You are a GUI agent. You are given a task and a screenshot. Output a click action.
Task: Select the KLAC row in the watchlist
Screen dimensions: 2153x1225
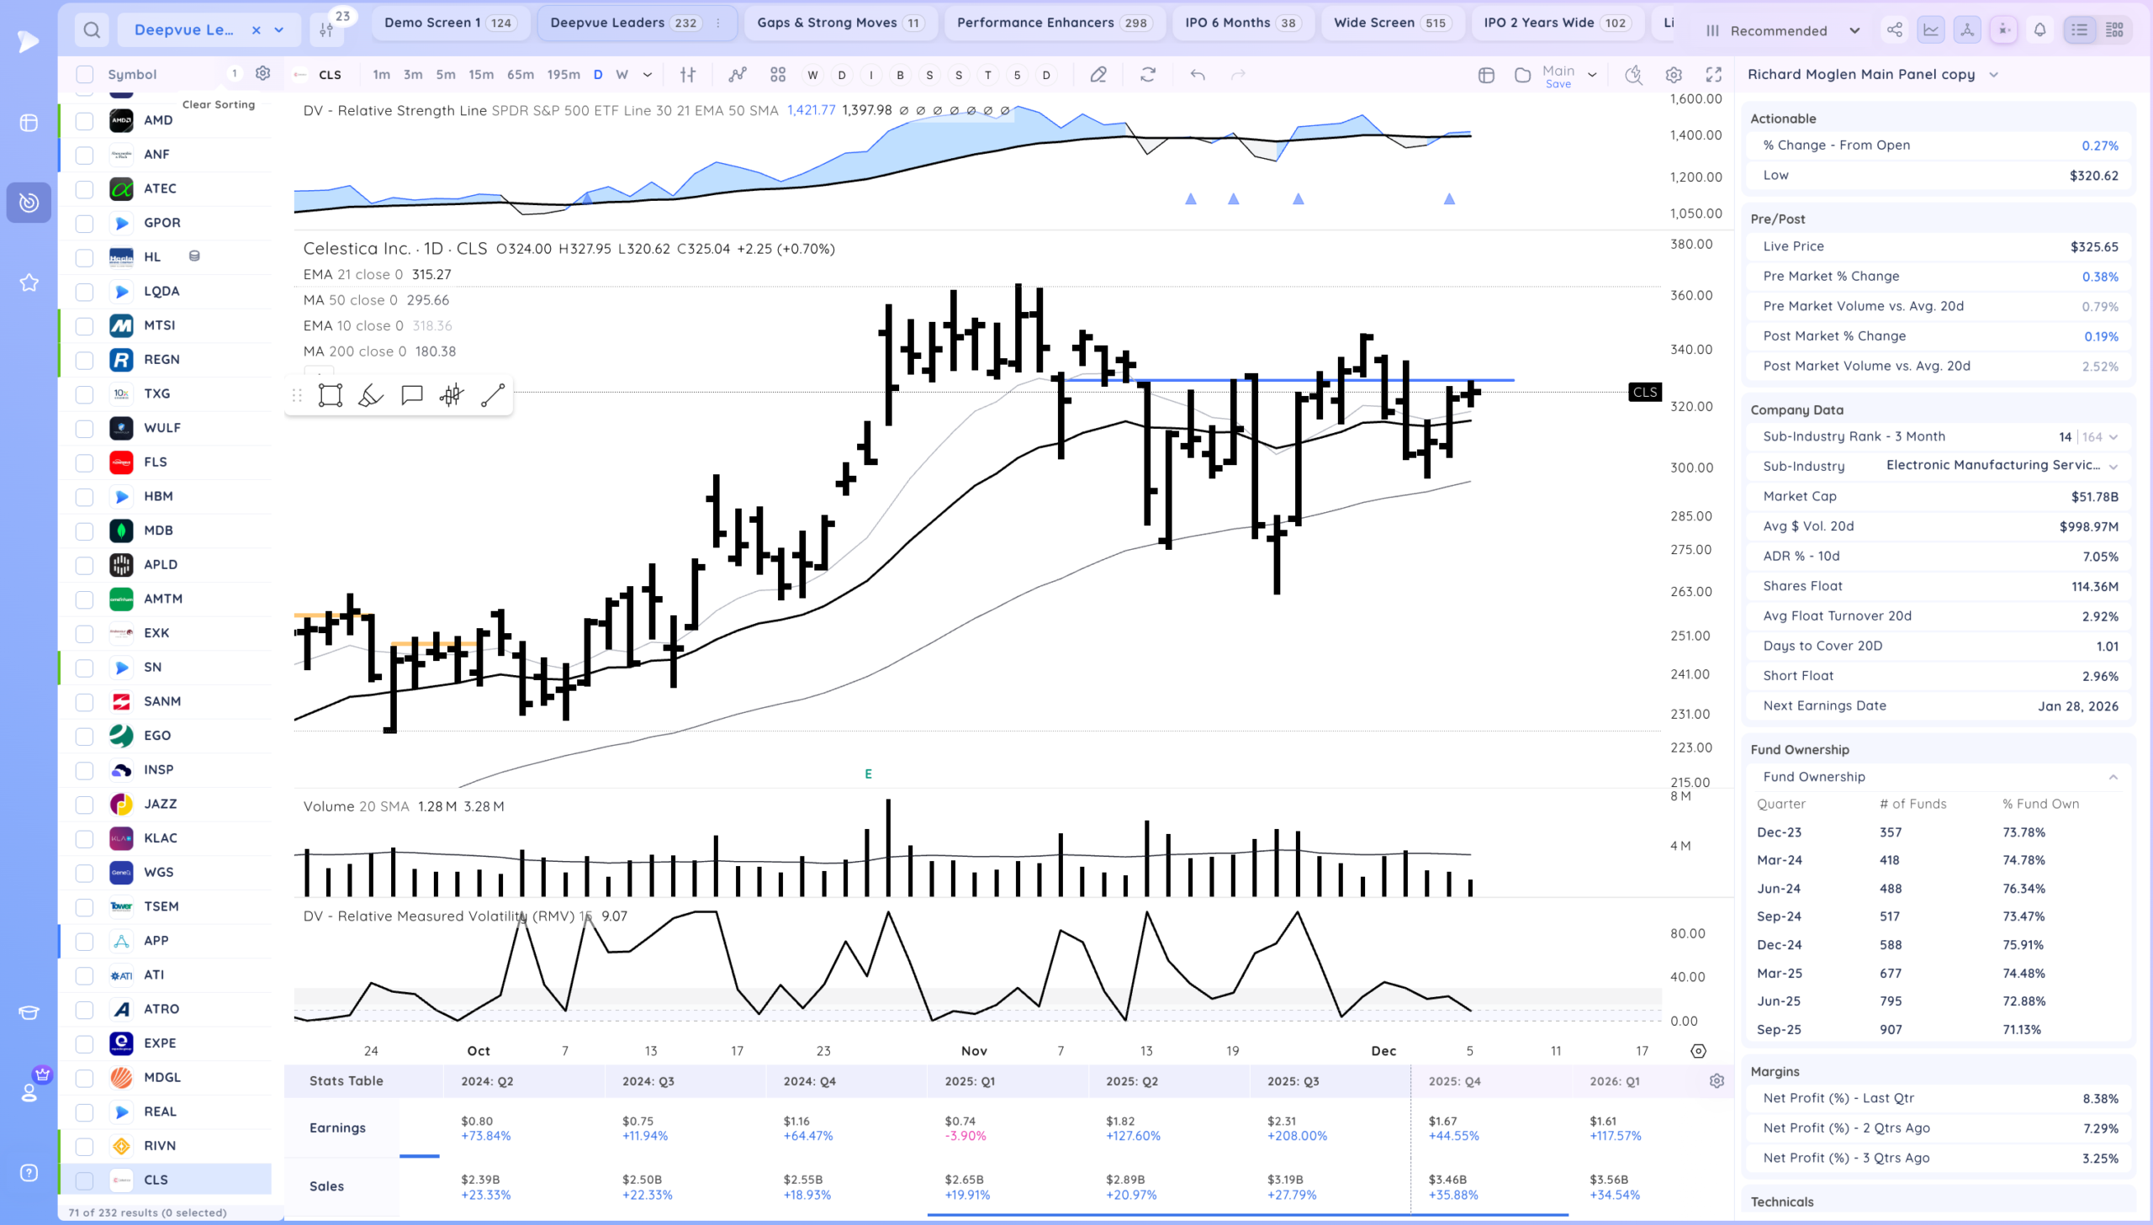[160, 838]
